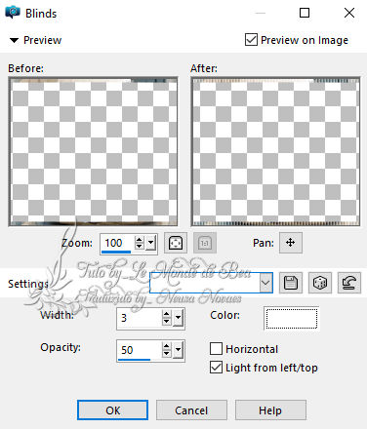
Task: Click the Randomize parameters dice icon
Action: (x=320, y=283)
